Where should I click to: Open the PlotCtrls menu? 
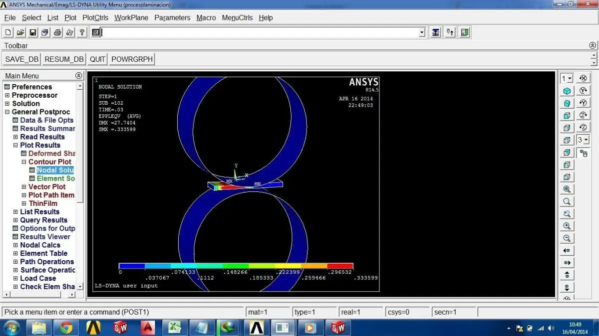(95, 17)
